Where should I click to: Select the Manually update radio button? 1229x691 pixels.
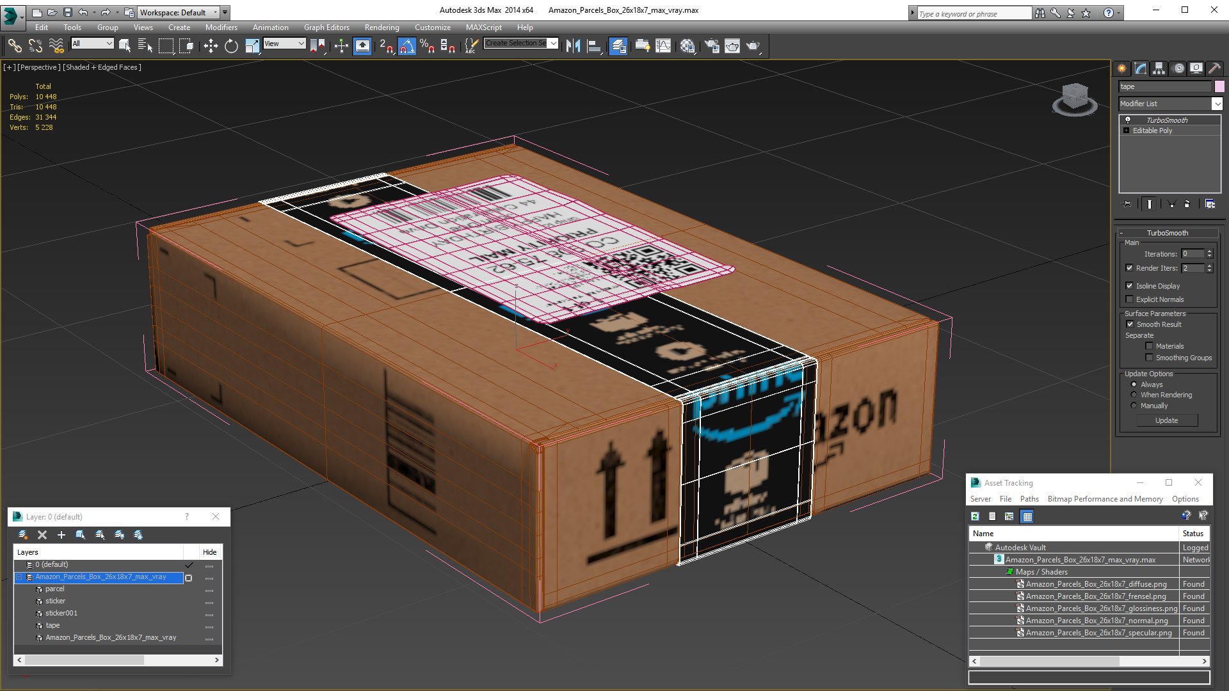[1134, 405]
